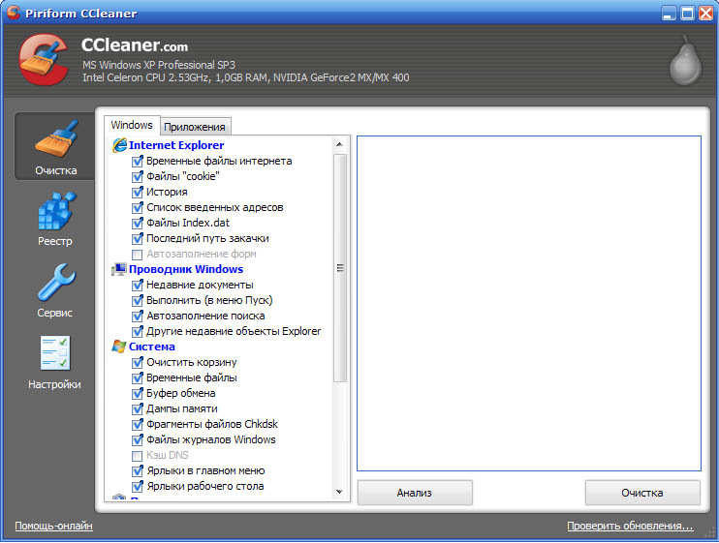Open the Очистка (Cleaner) brush icon
Screen dimensions: 719x543
coord(55,139)
